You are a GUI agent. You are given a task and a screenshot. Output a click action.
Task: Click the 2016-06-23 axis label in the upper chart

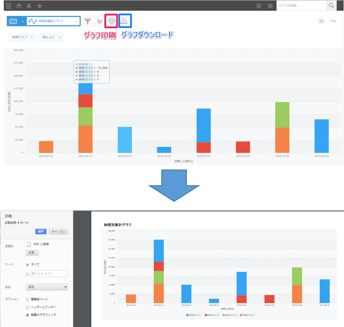(x=164, y=156)
